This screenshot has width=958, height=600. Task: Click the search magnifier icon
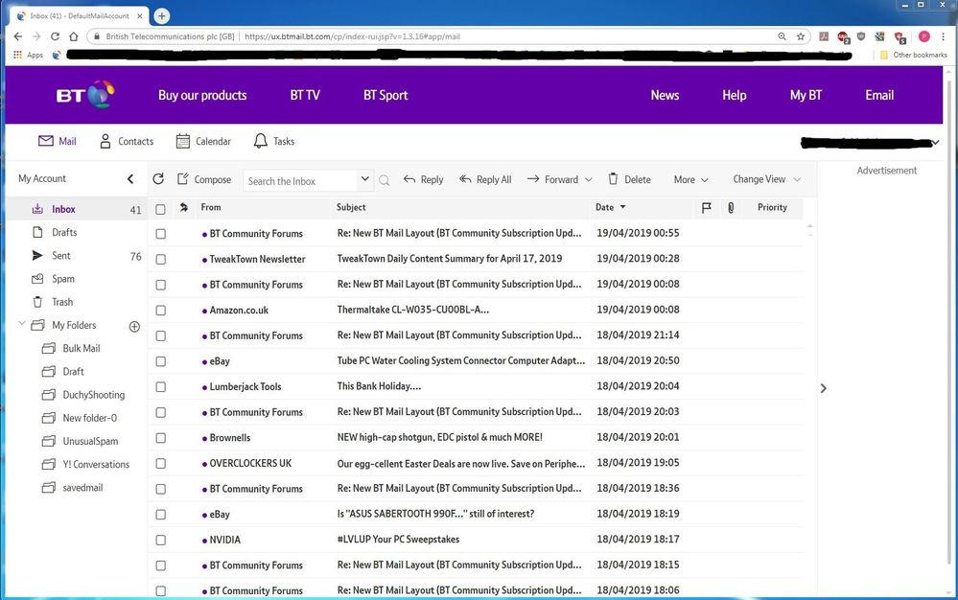click(385, 180)
